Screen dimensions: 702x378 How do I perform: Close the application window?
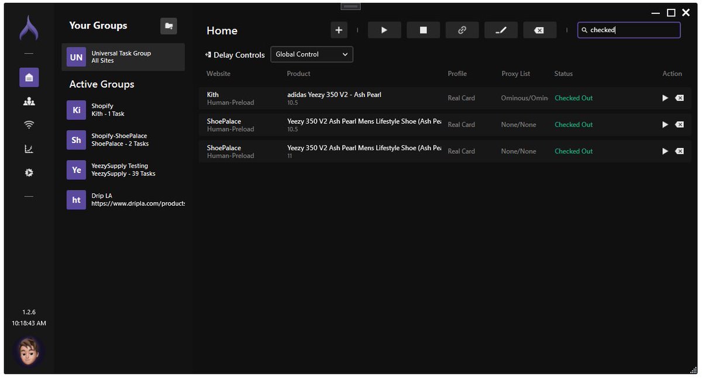point(686,13)
